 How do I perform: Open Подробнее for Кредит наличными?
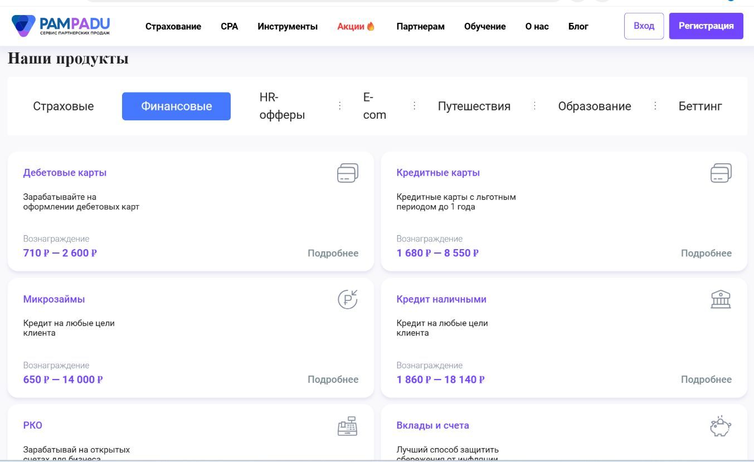tap(706, 380)
